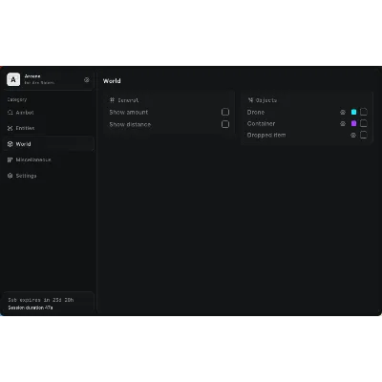Click the Dropped item label

(266, 135)
